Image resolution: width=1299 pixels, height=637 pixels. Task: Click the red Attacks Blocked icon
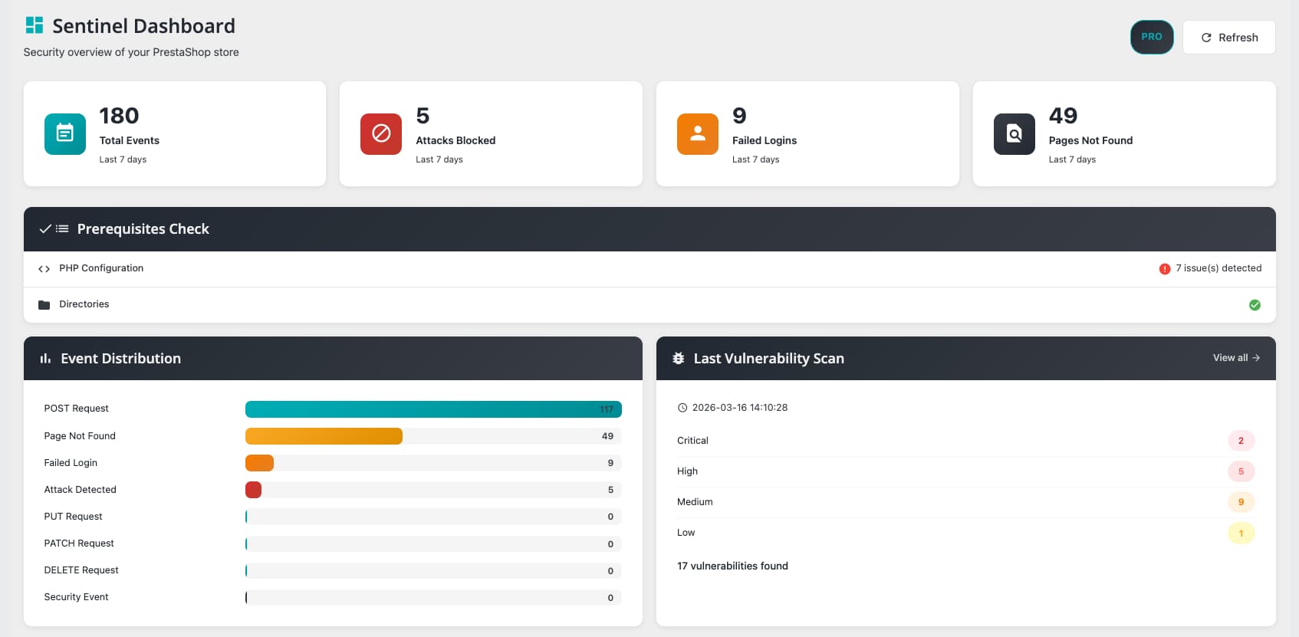click(x=381, y=134)
